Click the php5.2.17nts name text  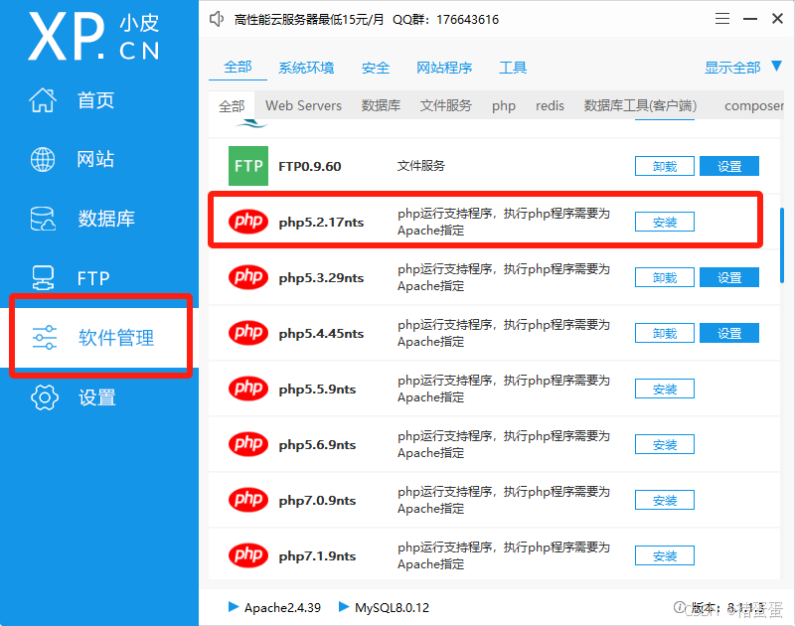[321, 222]
